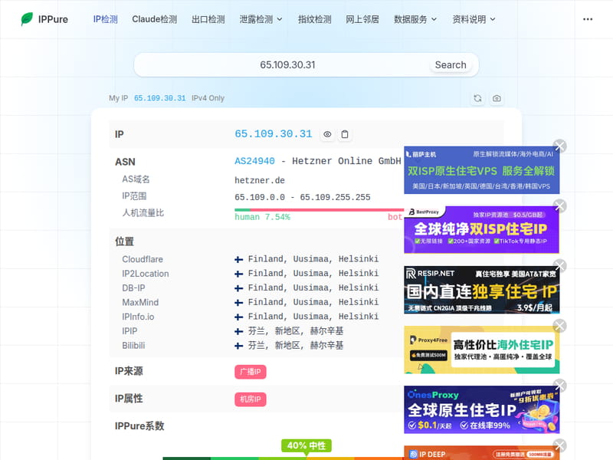Click the 40% 中性 score marker

click(306, 445)
